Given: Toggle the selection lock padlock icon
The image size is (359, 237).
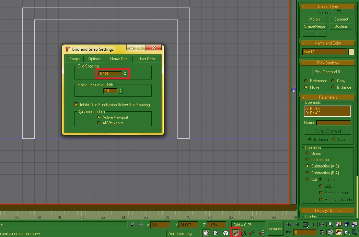Looking at the screenshot, I should [x=132, y=225].
